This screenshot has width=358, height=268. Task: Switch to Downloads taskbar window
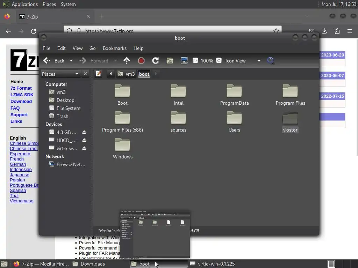pos(89,264)
